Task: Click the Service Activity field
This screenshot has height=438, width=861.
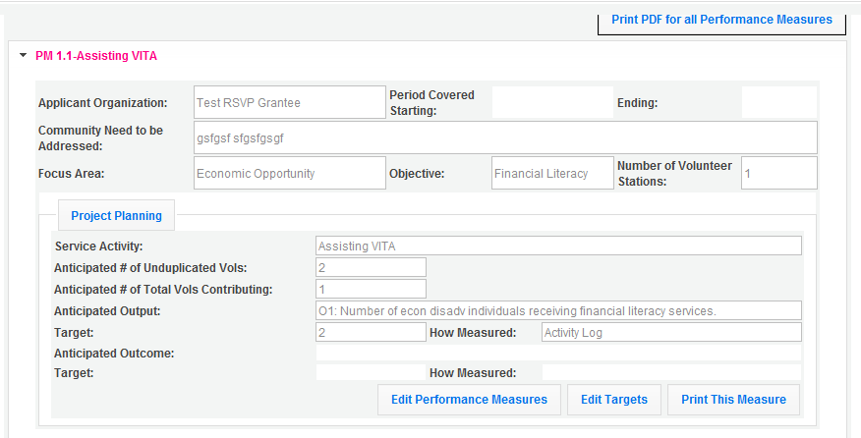Action: click(x=558, y=246)
